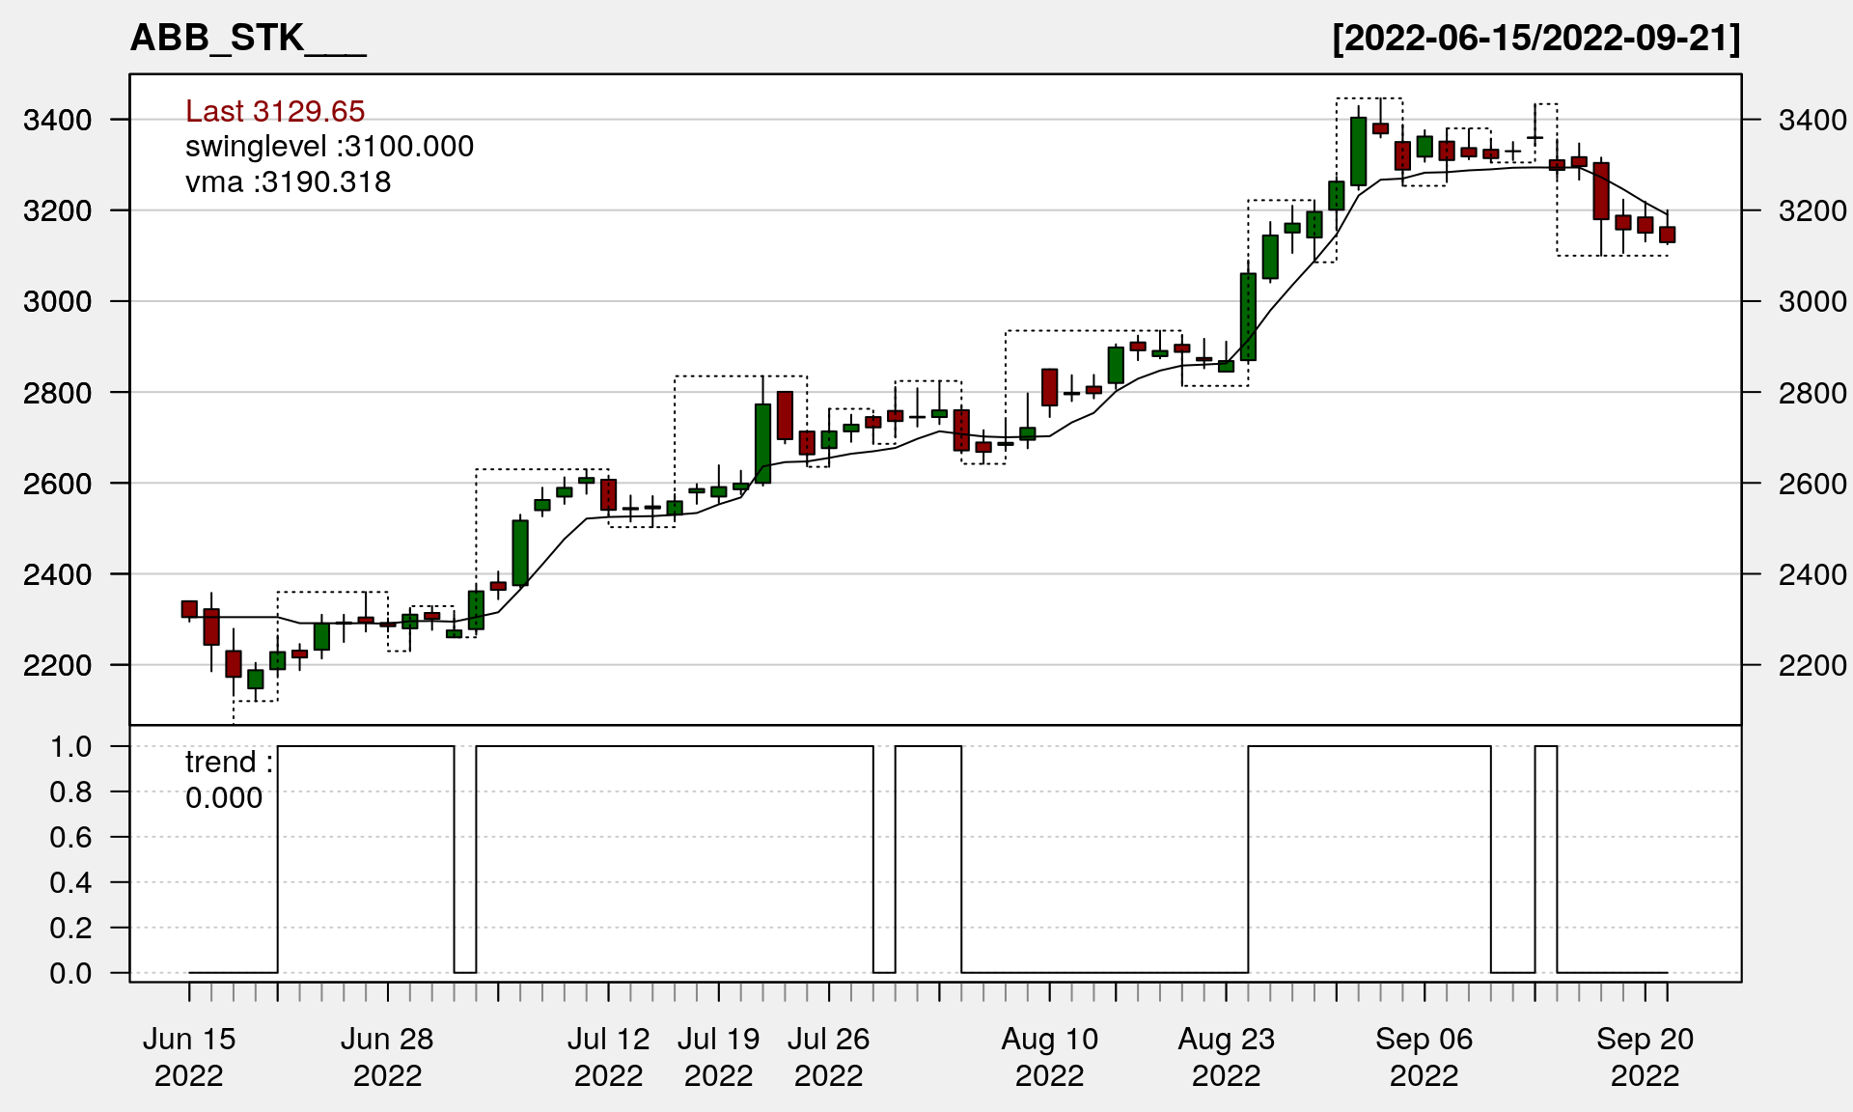Click the Aug 23 2022 axis label
The width and height of the screenshot is (1853, 1112).
click(x=1226, y=1057)
